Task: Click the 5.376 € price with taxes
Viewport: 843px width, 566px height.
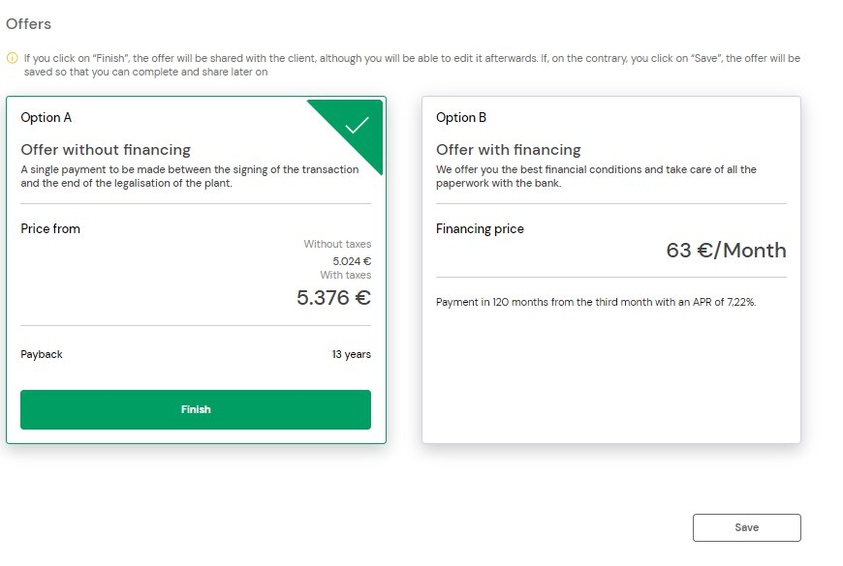Action: pos(334,297)
